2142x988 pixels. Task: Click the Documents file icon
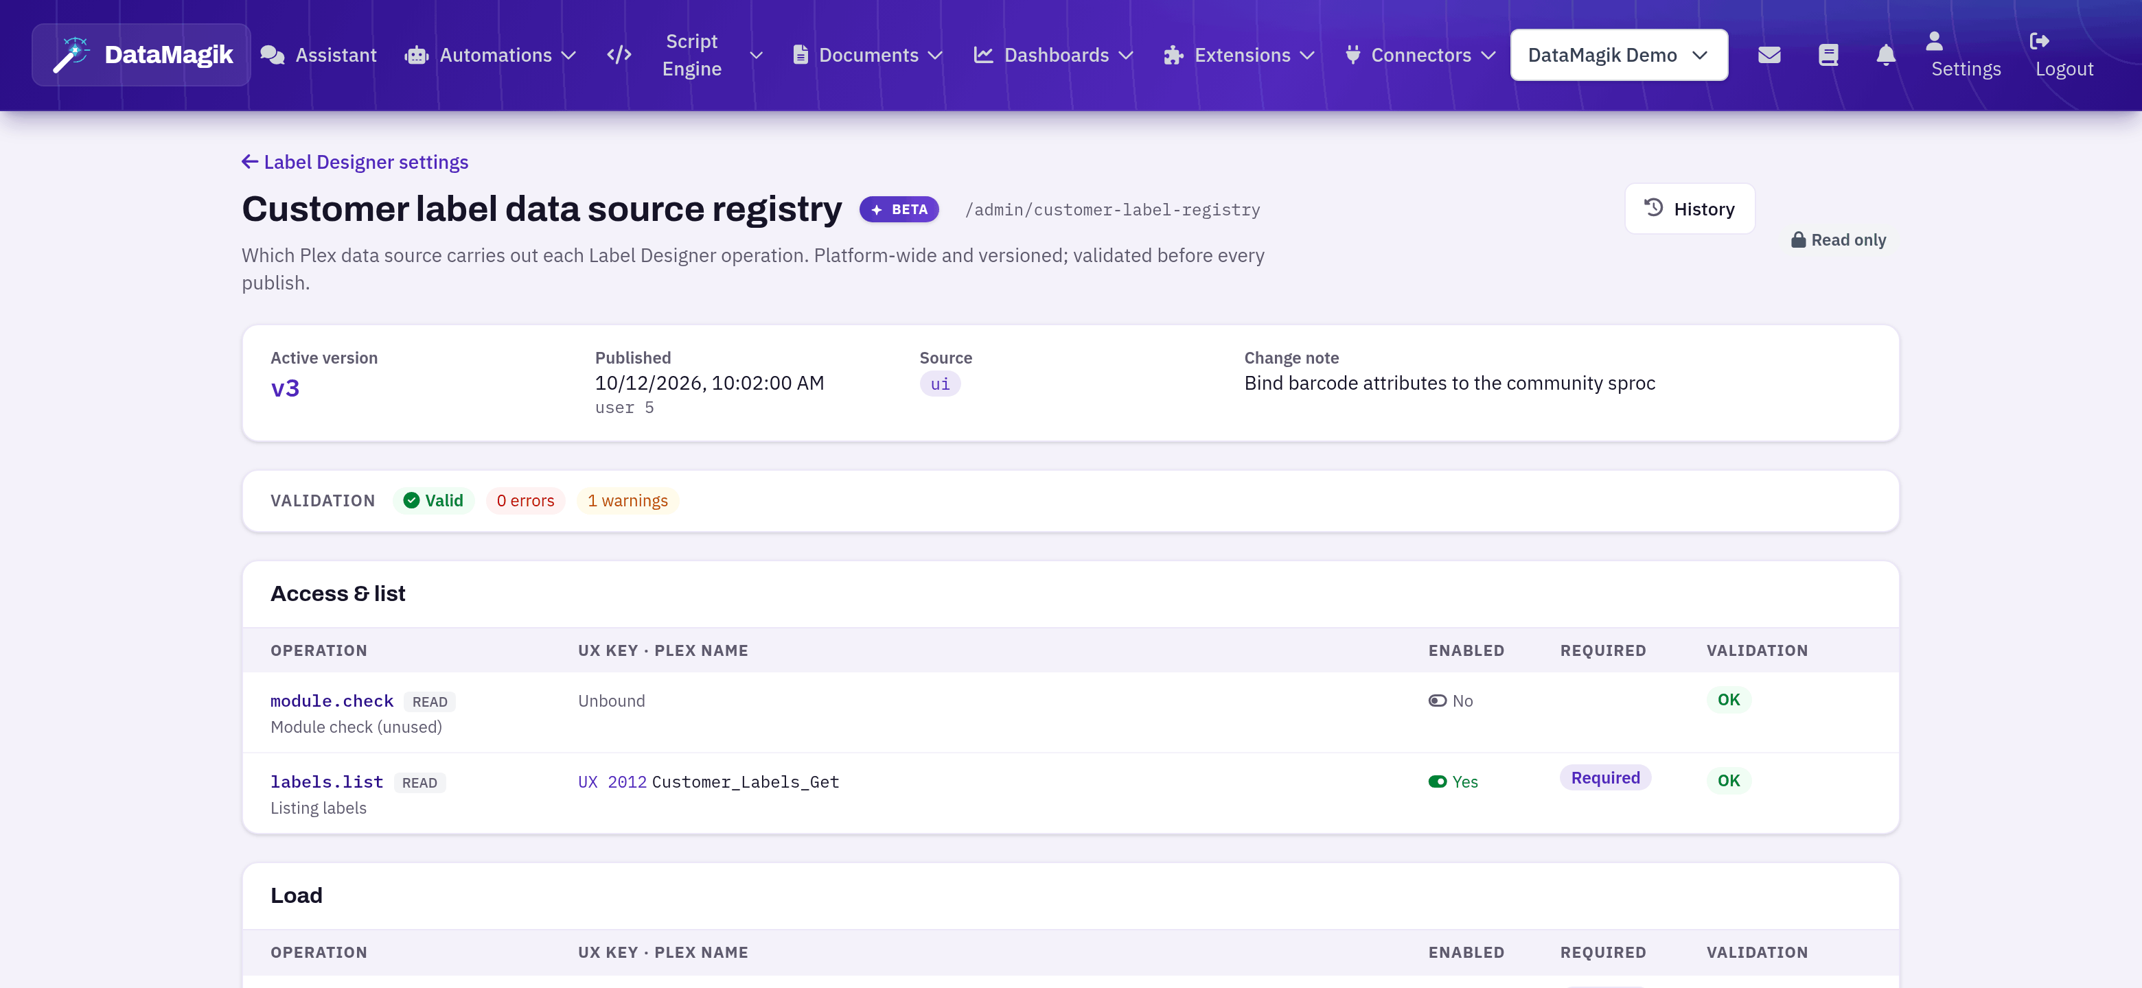pos(801,55)
